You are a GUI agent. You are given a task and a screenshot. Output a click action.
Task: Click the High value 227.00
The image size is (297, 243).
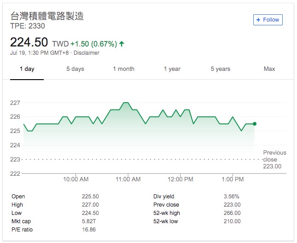click(90, 205)
